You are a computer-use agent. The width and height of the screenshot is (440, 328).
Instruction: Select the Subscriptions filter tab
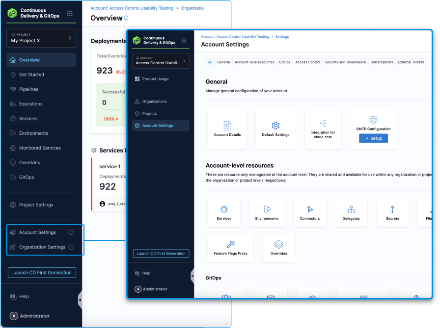(x=382, y=62)
